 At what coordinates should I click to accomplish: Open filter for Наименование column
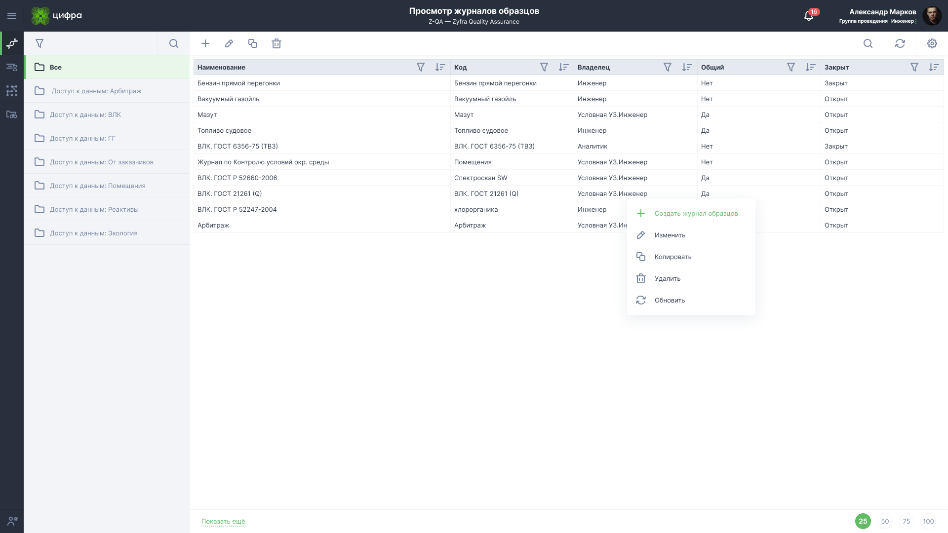(421, 67)
